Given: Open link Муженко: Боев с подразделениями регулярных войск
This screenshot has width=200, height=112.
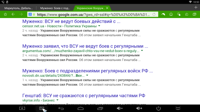Looking at the screenshot, I should click(87, 71).
